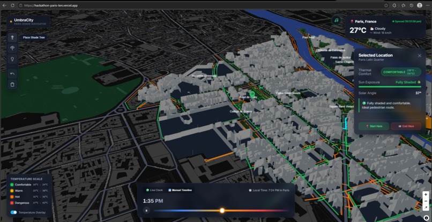Viewport: 432px width, 222px height.
Task: Click the browser address bar URL
Action: pyautogui.click(x=51, y=5)
